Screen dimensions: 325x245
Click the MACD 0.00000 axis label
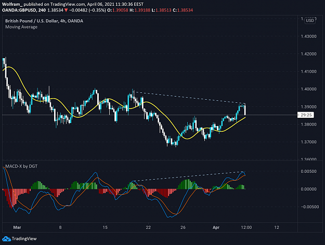(x=309, y=189)
